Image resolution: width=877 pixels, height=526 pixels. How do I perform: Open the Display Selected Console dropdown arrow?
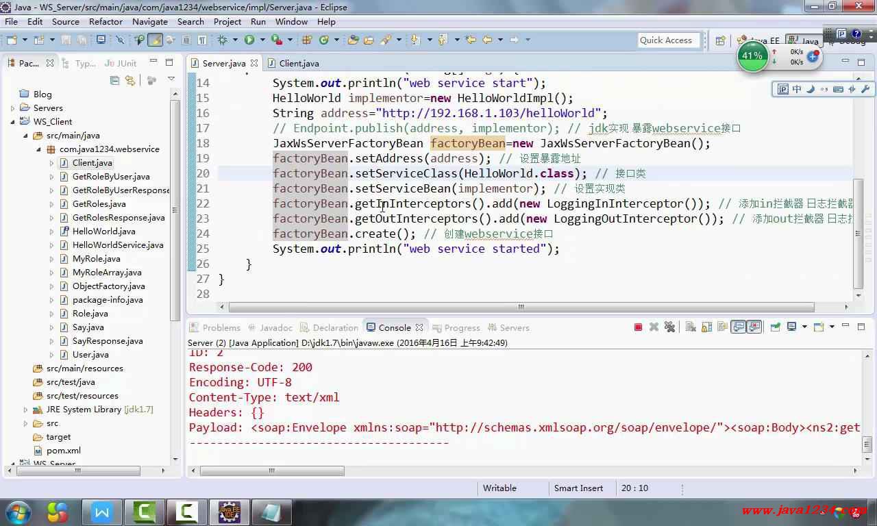pyautogui.click(x=804, y=327)
